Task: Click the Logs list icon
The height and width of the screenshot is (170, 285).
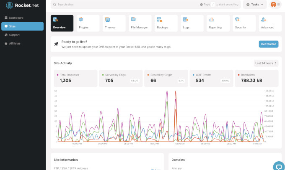Action: click(185, 19)
